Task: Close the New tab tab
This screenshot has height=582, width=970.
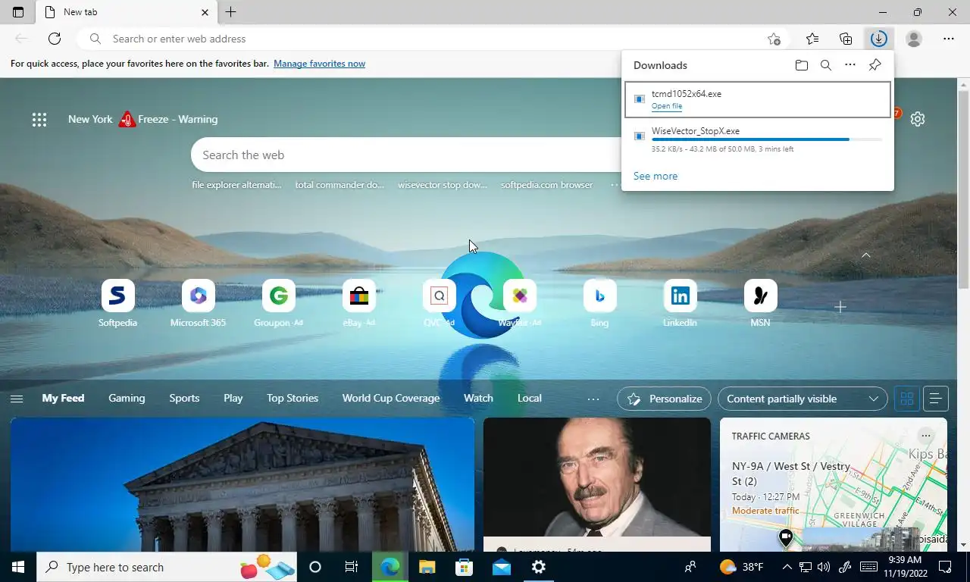Action: tap(205, 12)
